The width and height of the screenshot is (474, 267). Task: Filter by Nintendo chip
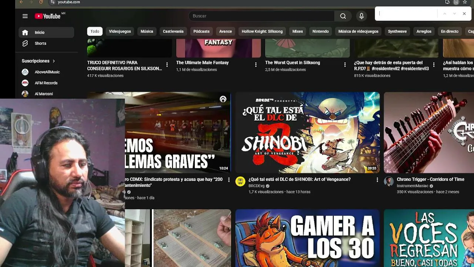click(x=320, y=32)
